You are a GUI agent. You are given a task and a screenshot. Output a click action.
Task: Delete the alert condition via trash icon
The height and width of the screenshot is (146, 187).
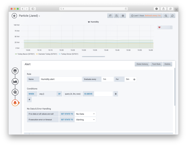[x=116, y=94]
